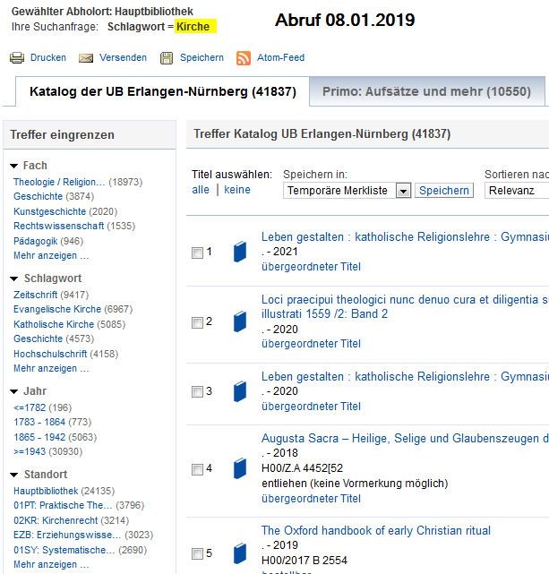Filter by Geschichte in Fach list
Image resolution: width=549 pixels, height=574 pixels.
point(39,197)
